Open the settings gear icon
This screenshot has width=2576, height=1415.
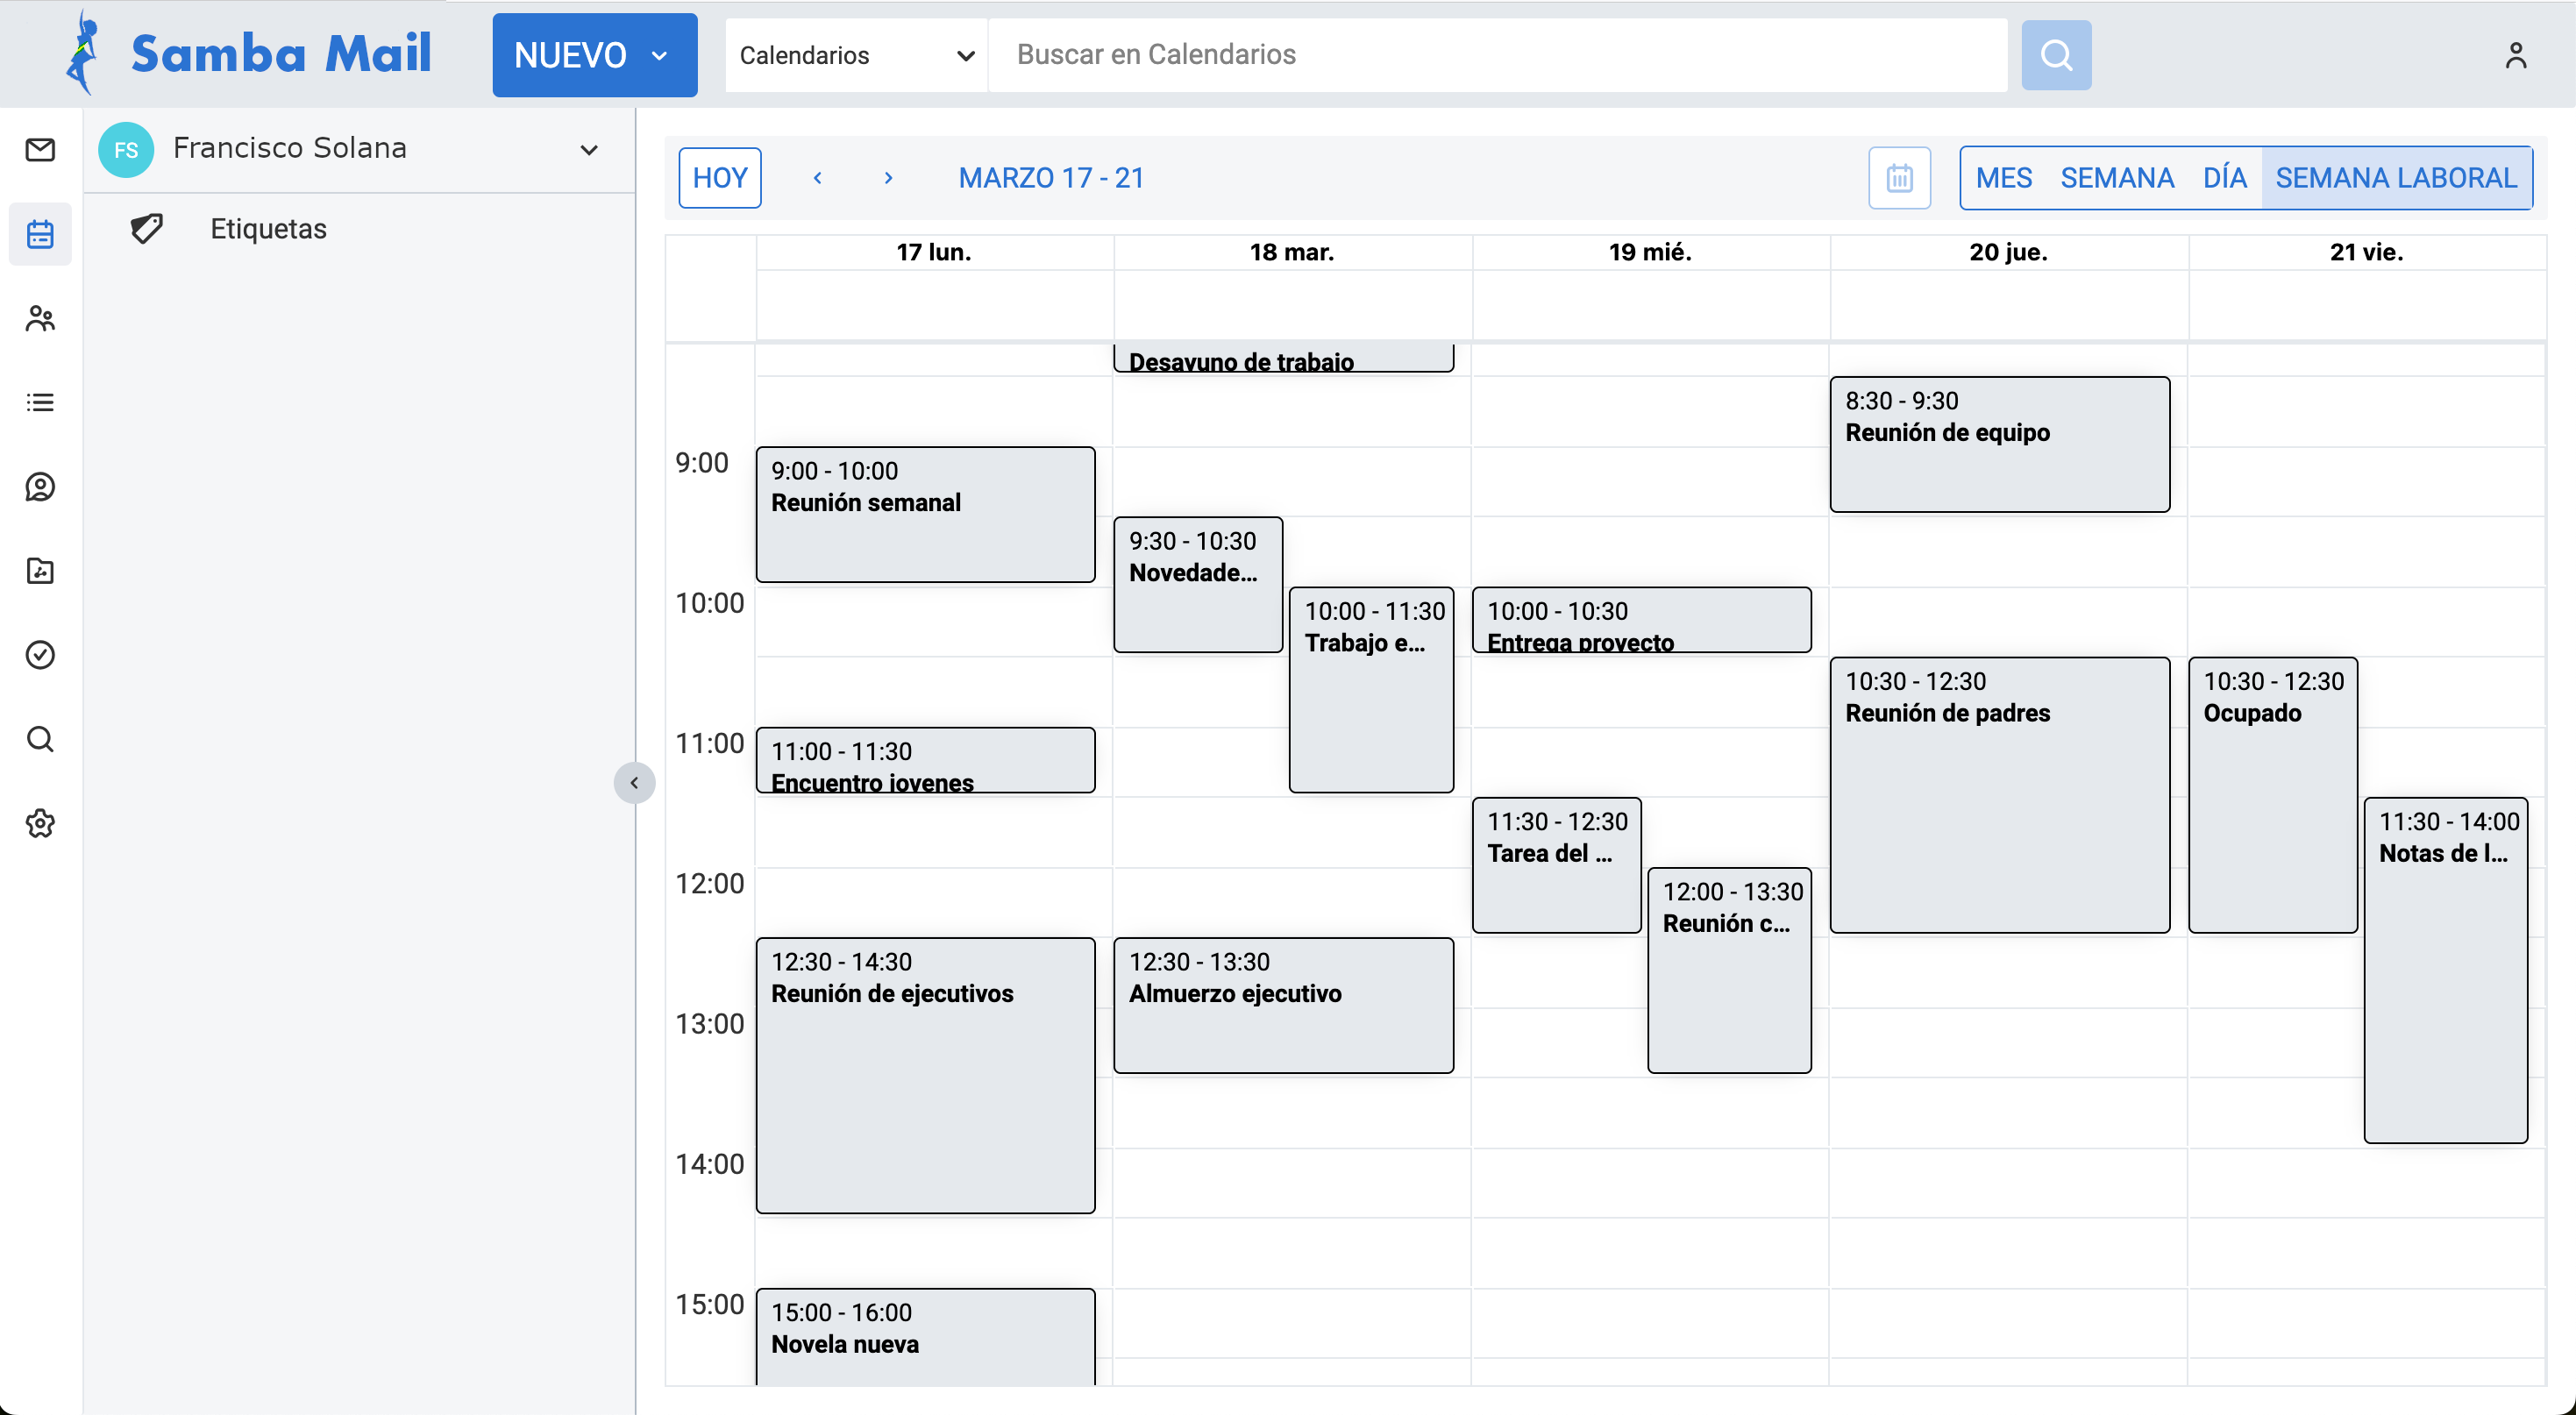[x=40, y=824]
